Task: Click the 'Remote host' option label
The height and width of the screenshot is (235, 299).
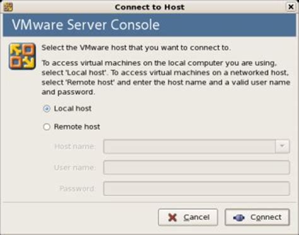Action: click(77, 127)
